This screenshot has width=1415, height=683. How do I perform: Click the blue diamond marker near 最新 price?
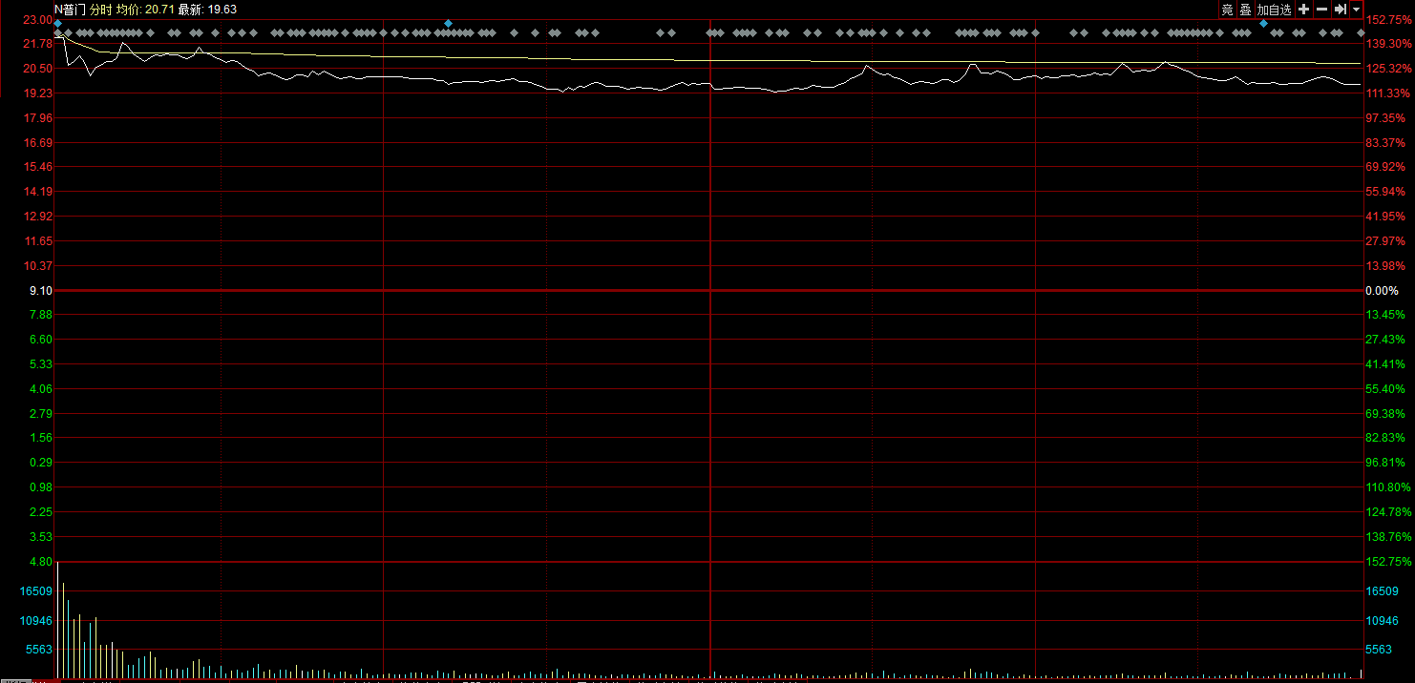pyautogui.click(x=449, y=23)
